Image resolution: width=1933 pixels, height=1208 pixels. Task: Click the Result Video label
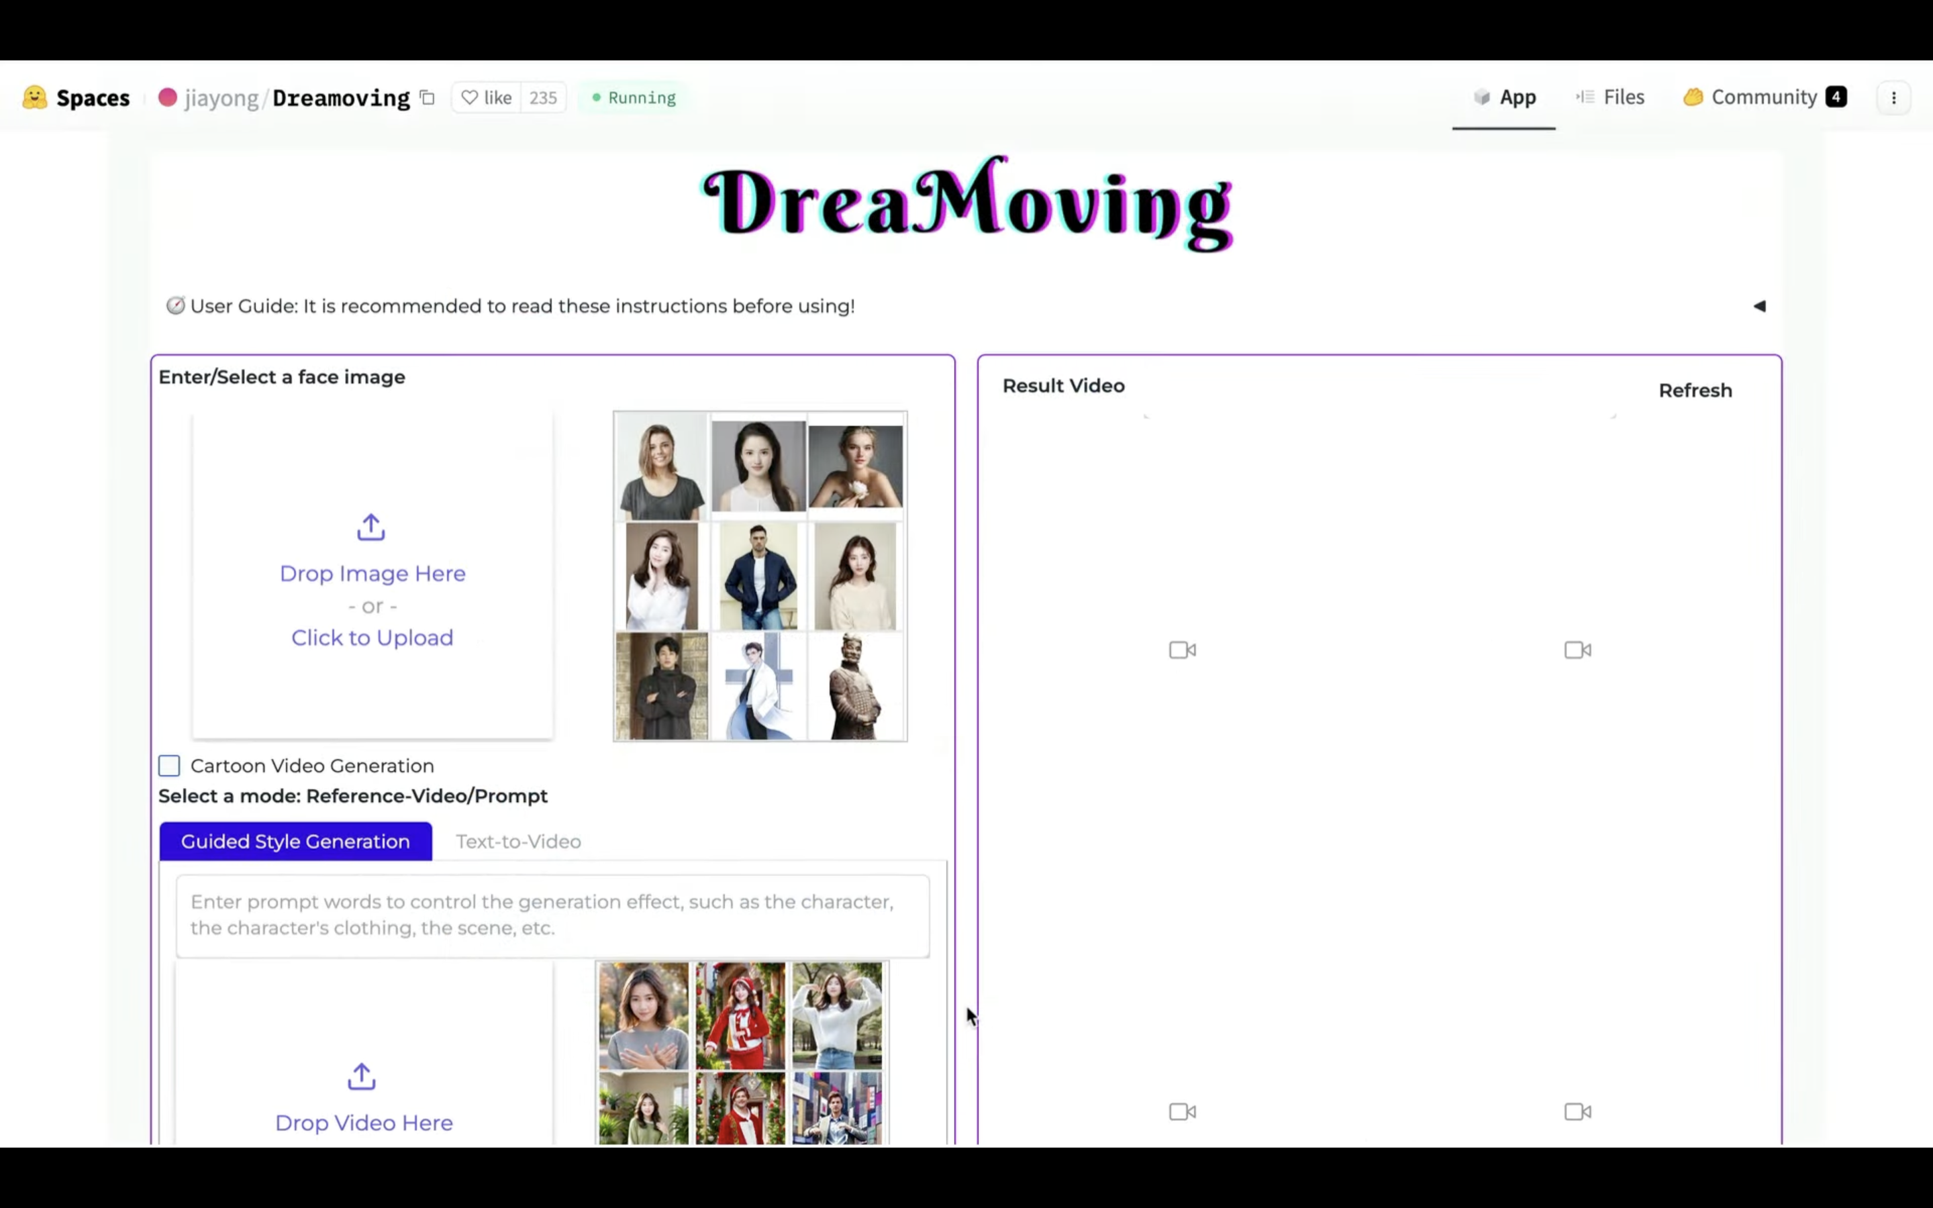1063,386
